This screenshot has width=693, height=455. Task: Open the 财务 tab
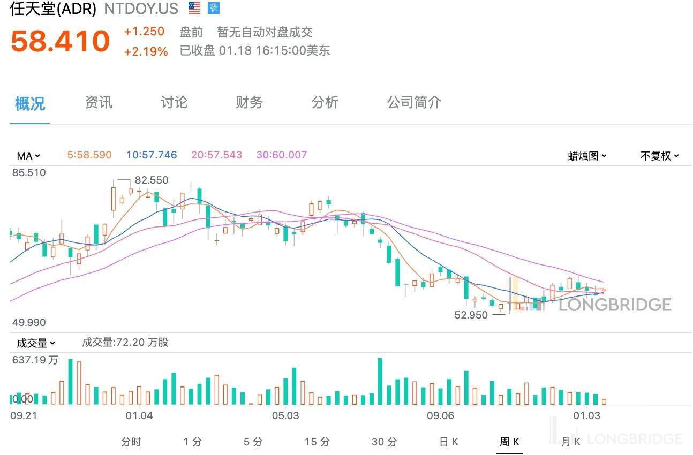[x=249, y=102]
